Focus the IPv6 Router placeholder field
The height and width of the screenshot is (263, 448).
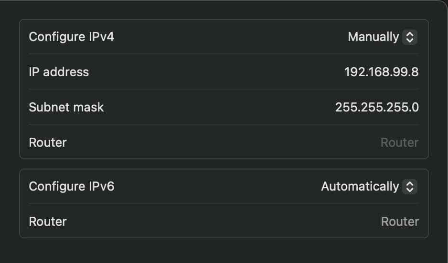400,222
